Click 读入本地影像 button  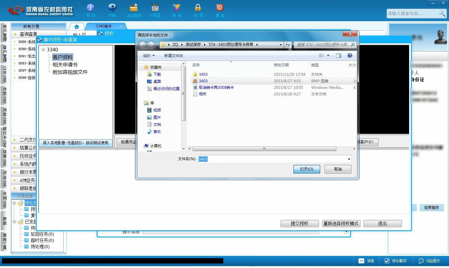[75, 143]
